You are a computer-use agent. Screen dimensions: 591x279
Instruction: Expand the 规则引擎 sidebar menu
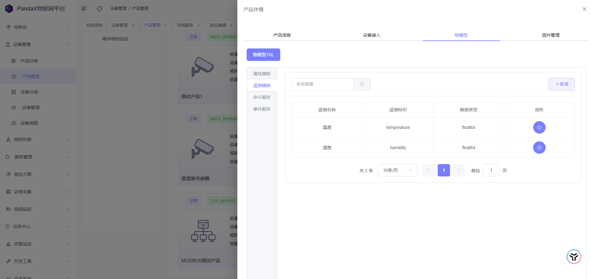click(x=38, y=139)
